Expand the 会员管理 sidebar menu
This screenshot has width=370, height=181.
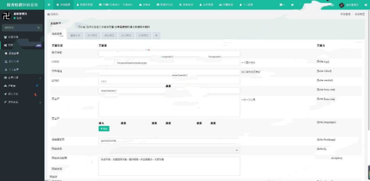(x=22, y=77)
